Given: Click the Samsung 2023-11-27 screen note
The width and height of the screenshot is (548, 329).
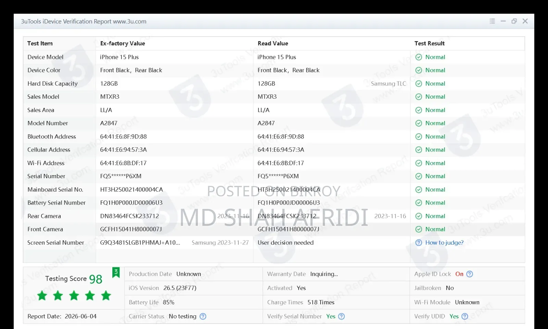Looking at the screenshot, I should coord(220,243).
